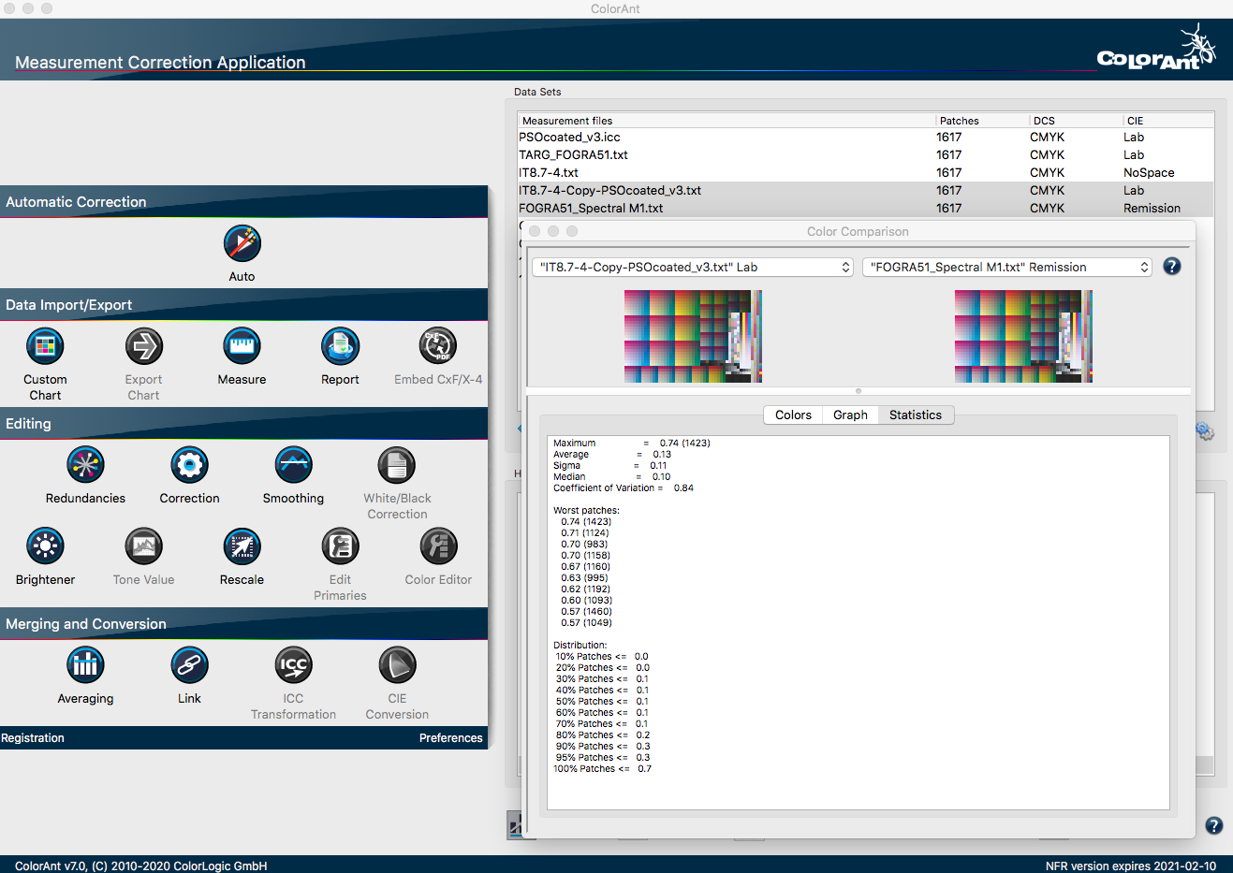Viewport: 1233px width, 873px height.
Task: Launch the Measure tool
Action: click(242, 346)
